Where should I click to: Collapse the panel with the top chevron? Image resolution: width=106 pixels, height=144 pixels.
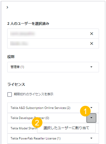click(x=7, y=7)
